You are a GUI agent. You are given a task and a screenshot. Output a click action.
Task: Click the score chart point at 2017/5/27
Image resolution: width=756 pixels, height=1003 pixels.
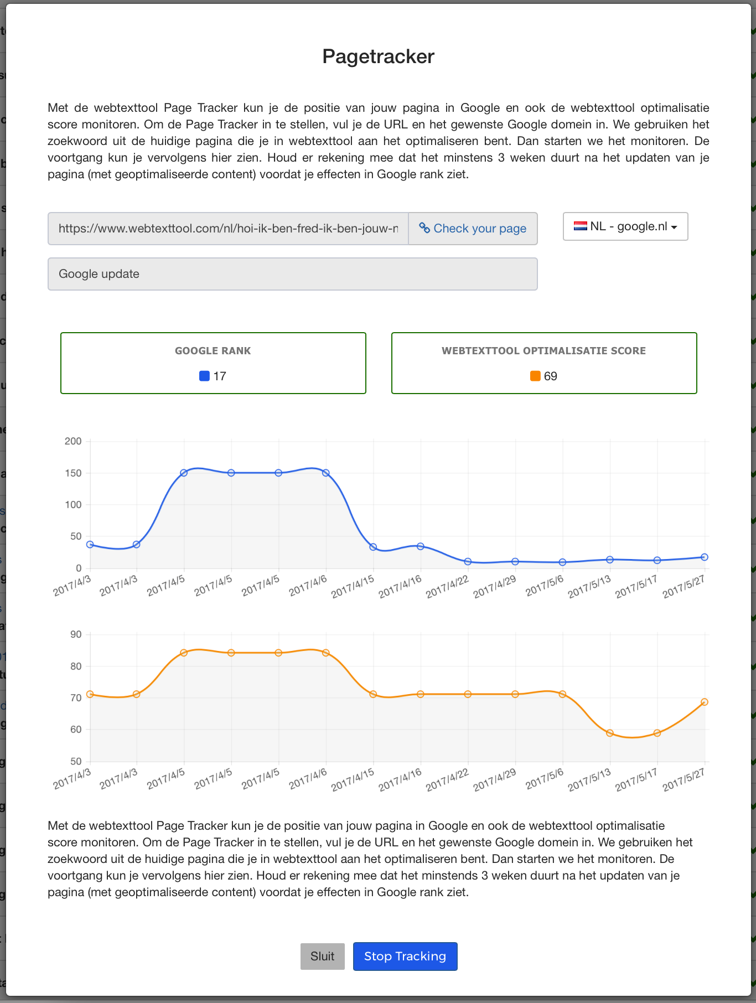pos(705,702)
